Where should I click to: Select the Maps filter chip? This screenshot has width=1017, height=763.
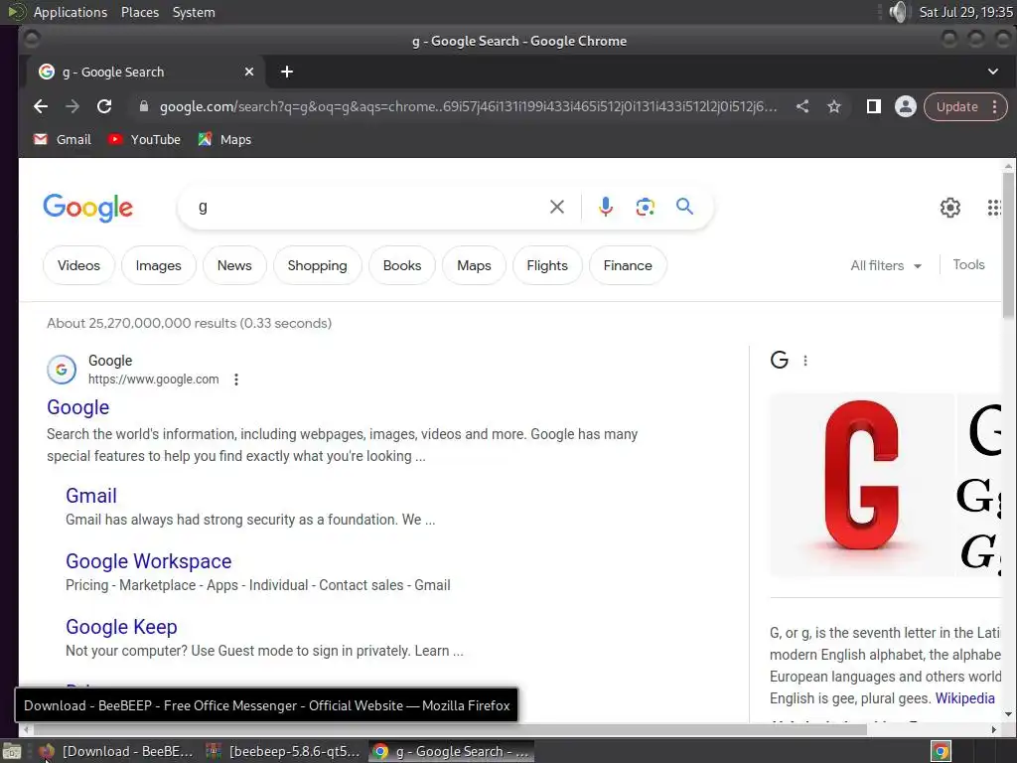[x=474, y=265]
